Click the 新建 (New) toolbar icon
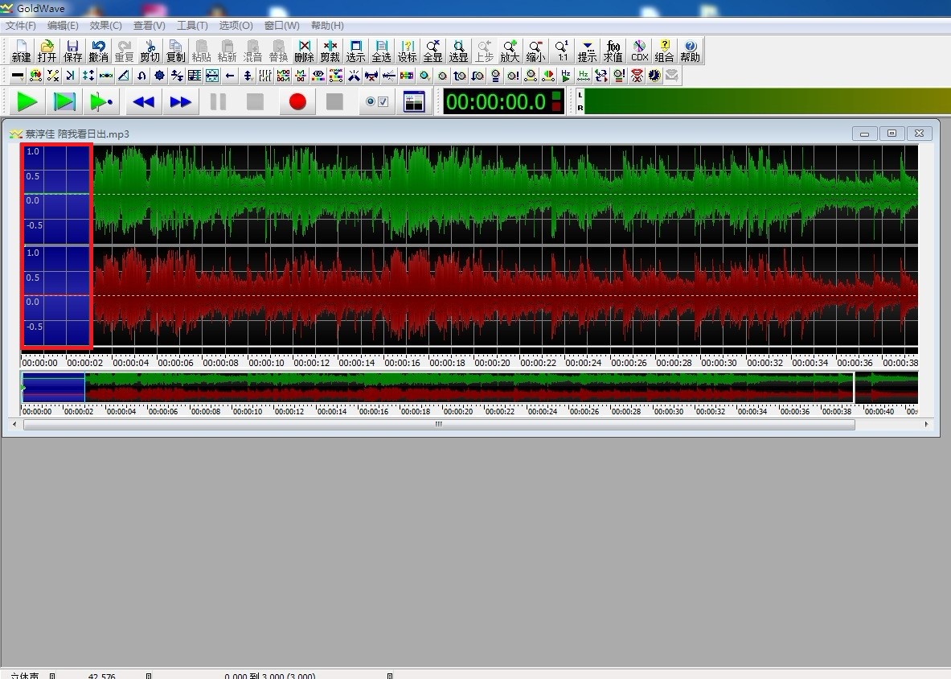 point(21,51)
